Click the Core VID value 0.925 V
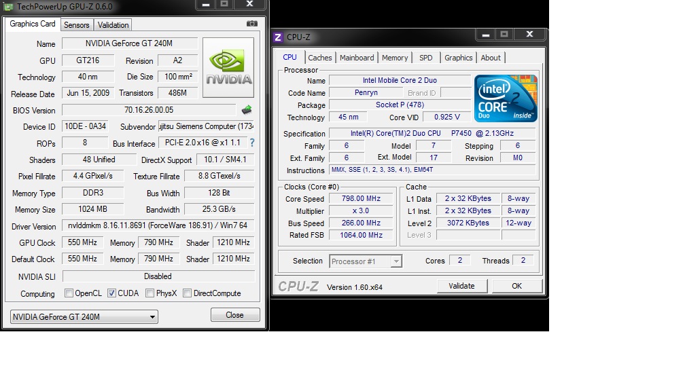The image size is (685, 385). pos(447,117)
